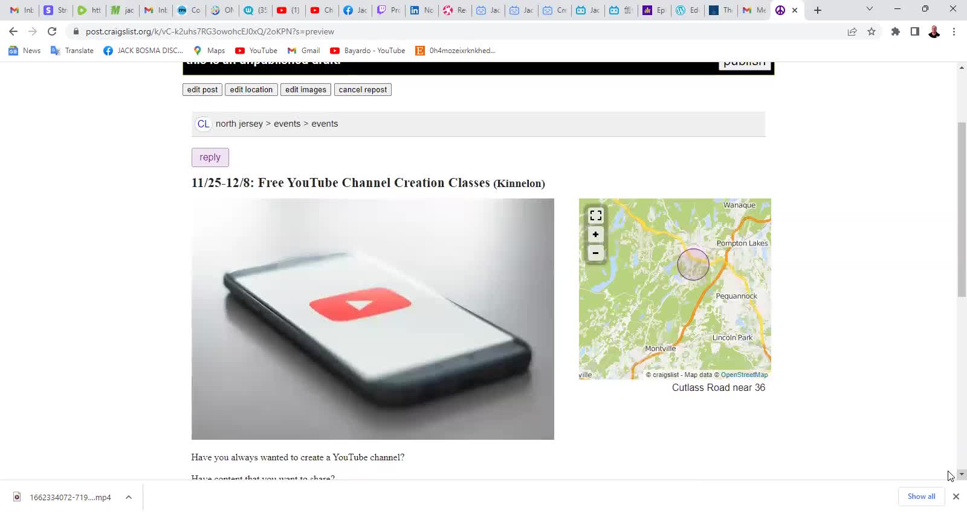The height and width of the screenshot is (514, 967).
Task: Open the JACK BOSMA DISC... Facebook bookmark
Action: click(143, 51)
